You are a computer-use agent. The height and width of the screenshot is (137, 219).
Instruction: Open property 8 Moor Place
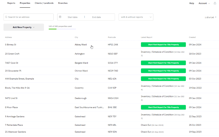point(11,107)
